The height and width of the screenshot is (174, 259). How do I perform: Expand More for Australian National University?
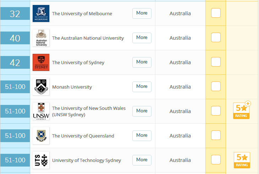142,38
